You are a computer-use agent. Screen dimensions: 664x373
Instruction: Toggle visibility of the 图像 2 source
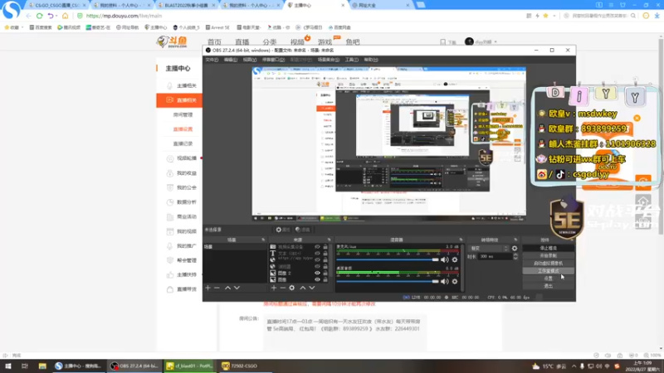[317, 274]
